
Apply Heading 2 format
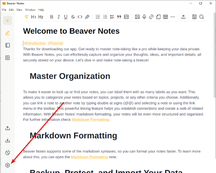point(41,17)
